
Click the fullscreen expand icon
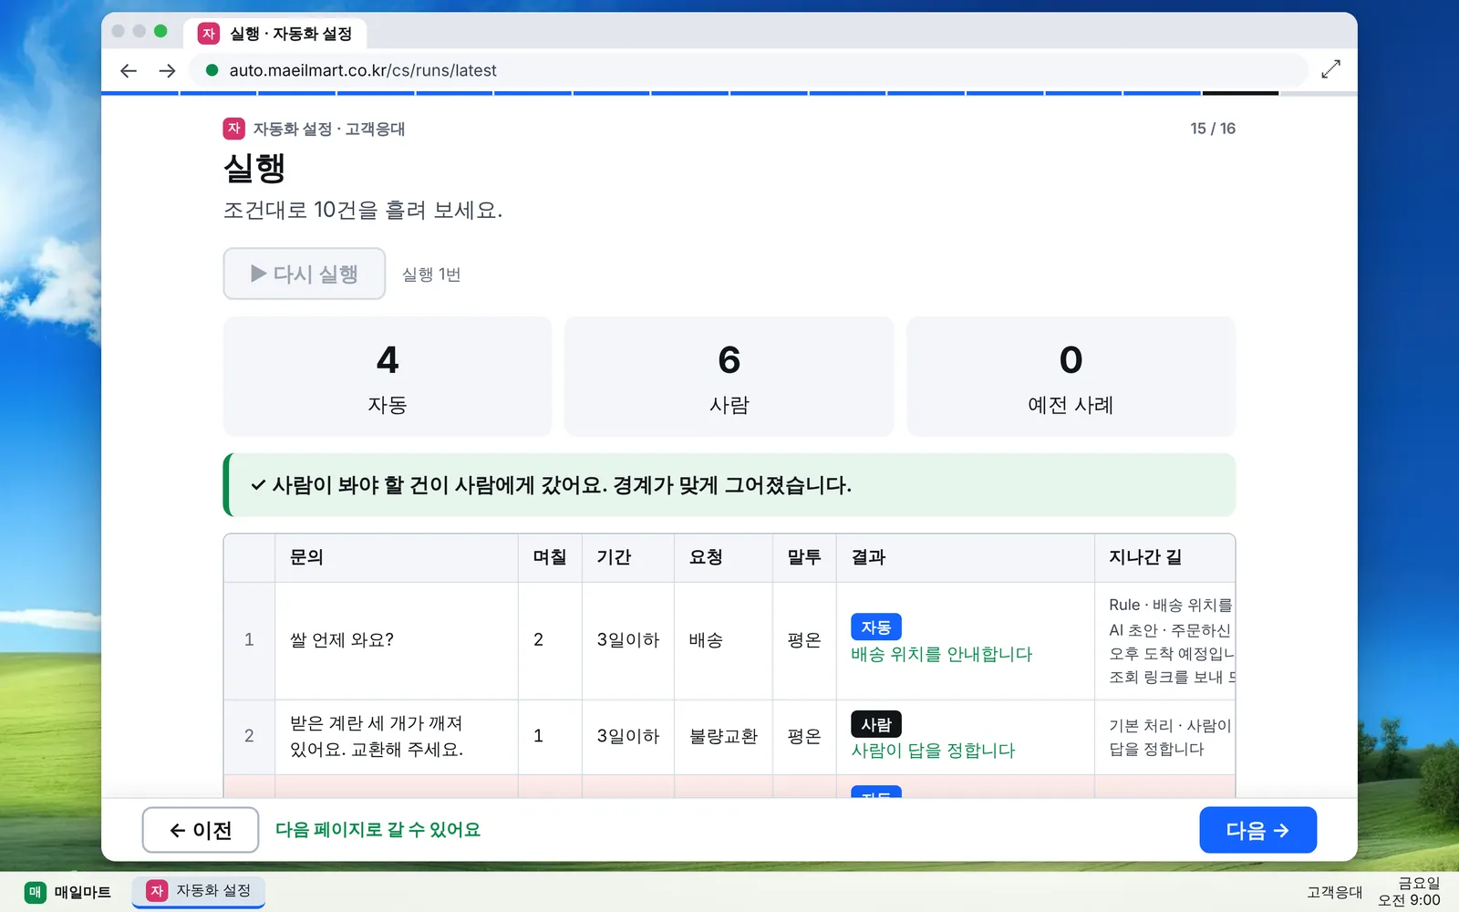click(x=1331, y=69)
